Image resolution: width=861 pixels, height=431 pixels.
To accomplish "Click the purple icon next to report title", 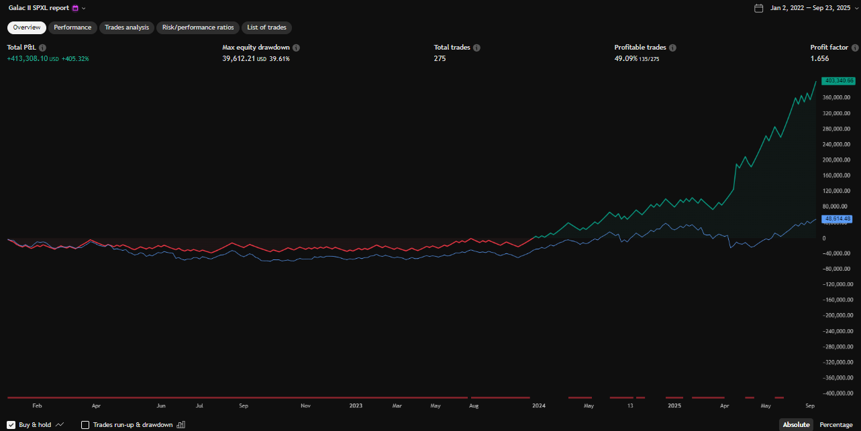I will click(x=75, y=8).
